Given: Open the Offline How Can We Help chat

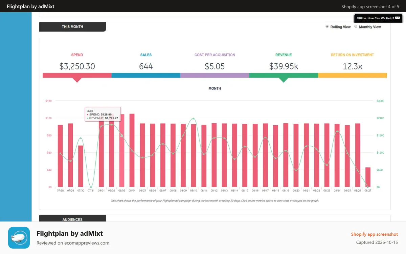Looking at the screenshot, I should (x=378, y=18).
